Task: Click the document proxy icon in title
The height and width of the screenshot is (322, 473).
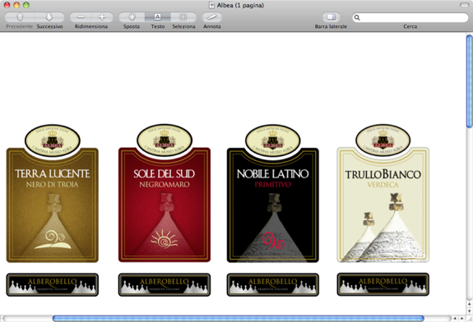Action: click(x=211, y=5)
